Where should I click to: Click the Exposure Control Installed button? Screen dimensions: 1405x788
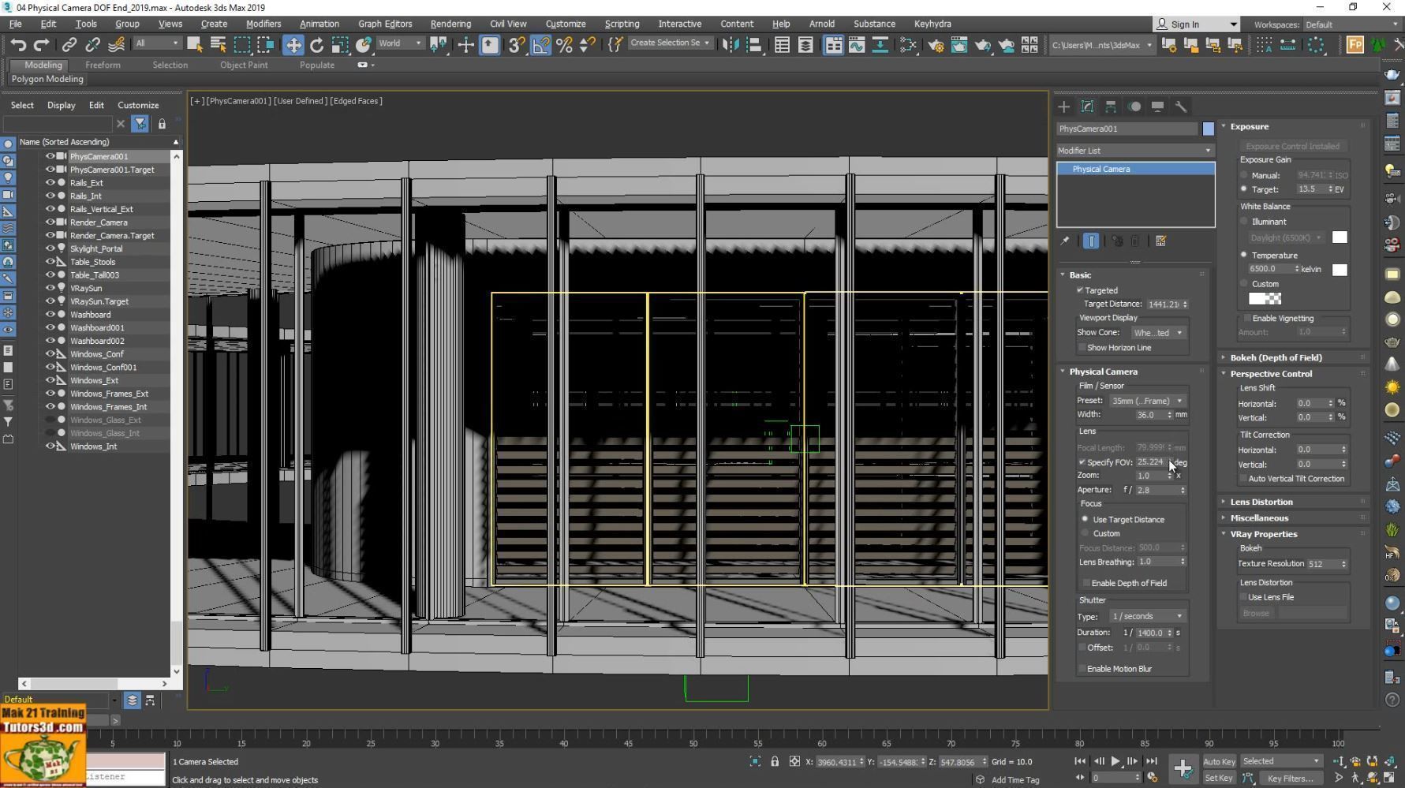(1292, 146)
